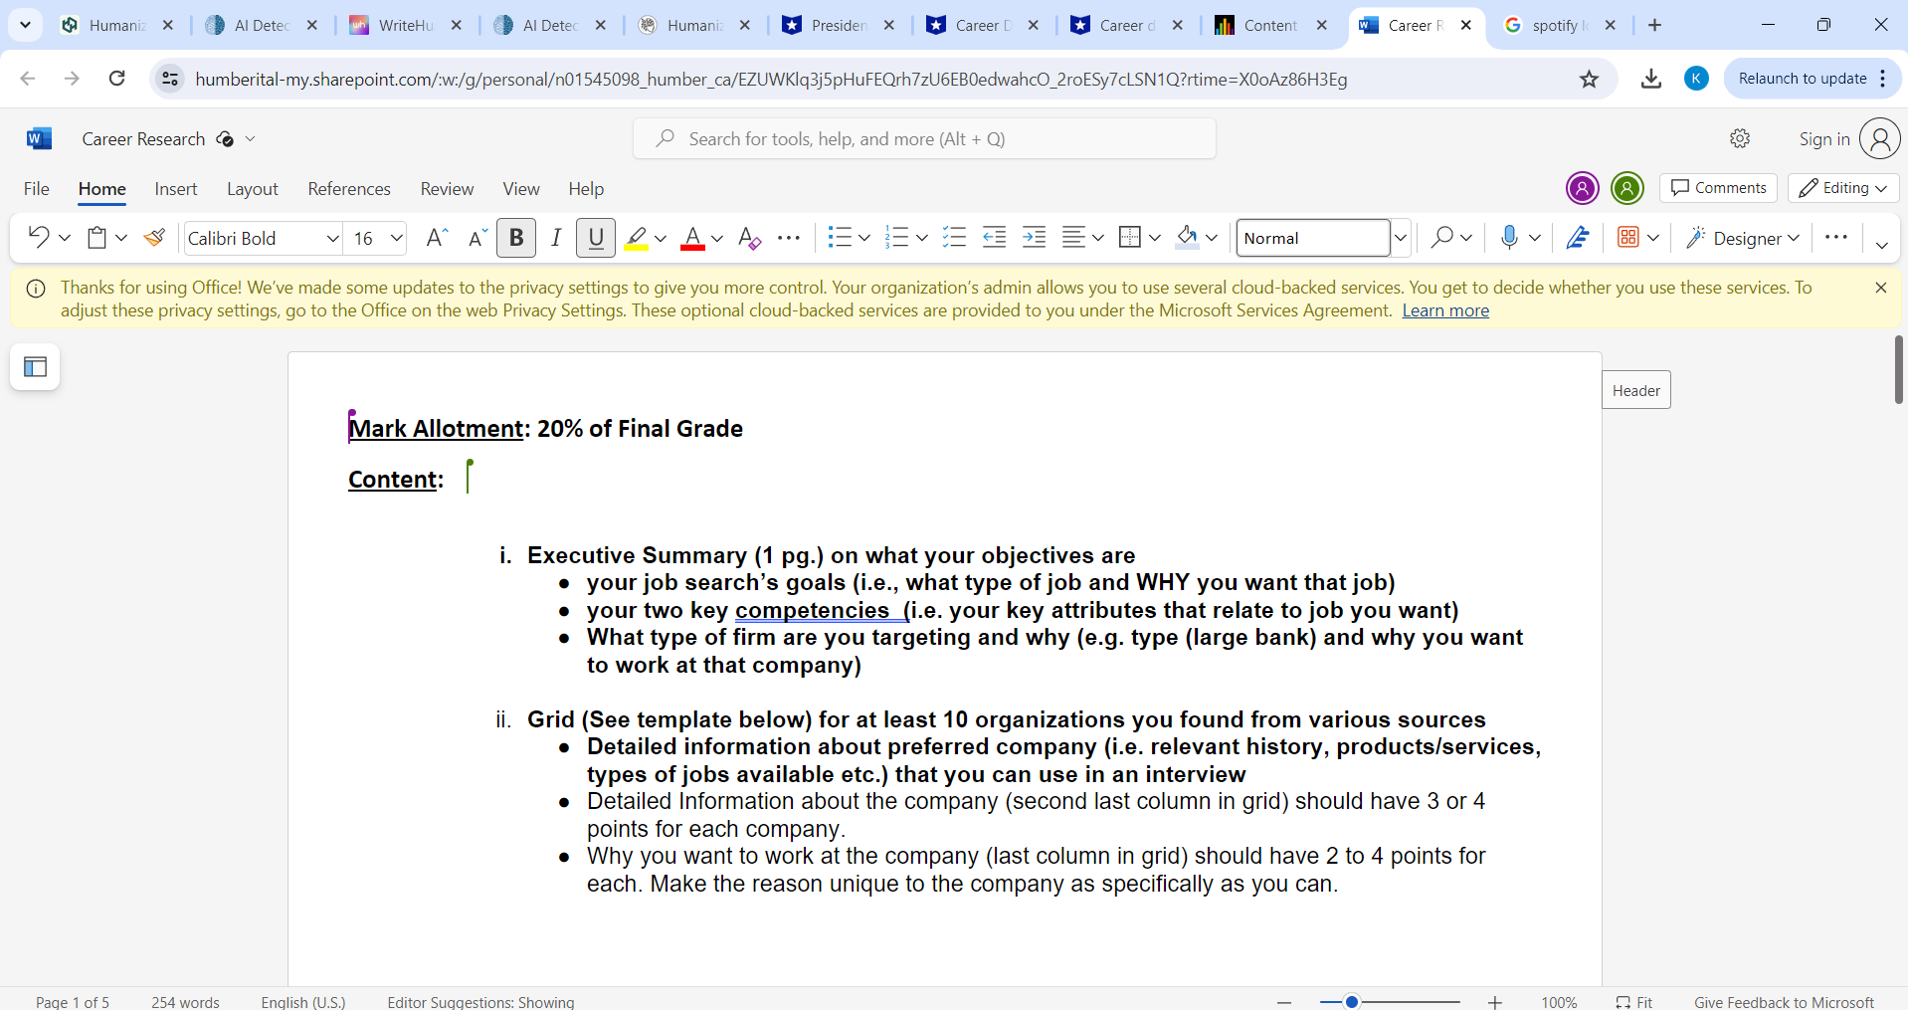Image resolution: width=1908 pixels, height=1010 pixels.
Task: Open the font color dropdown arrow
Action: click(717, 239)
